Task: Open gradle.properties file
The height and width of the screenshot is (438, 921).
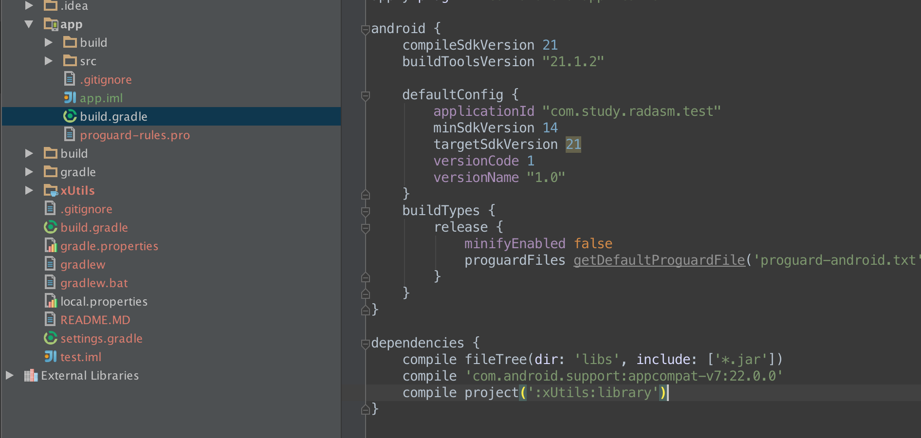Action: point(109,246)
